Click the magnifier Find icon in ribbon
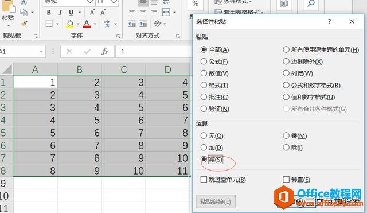The width and height of the screenshot is (367, 213). 311,3
